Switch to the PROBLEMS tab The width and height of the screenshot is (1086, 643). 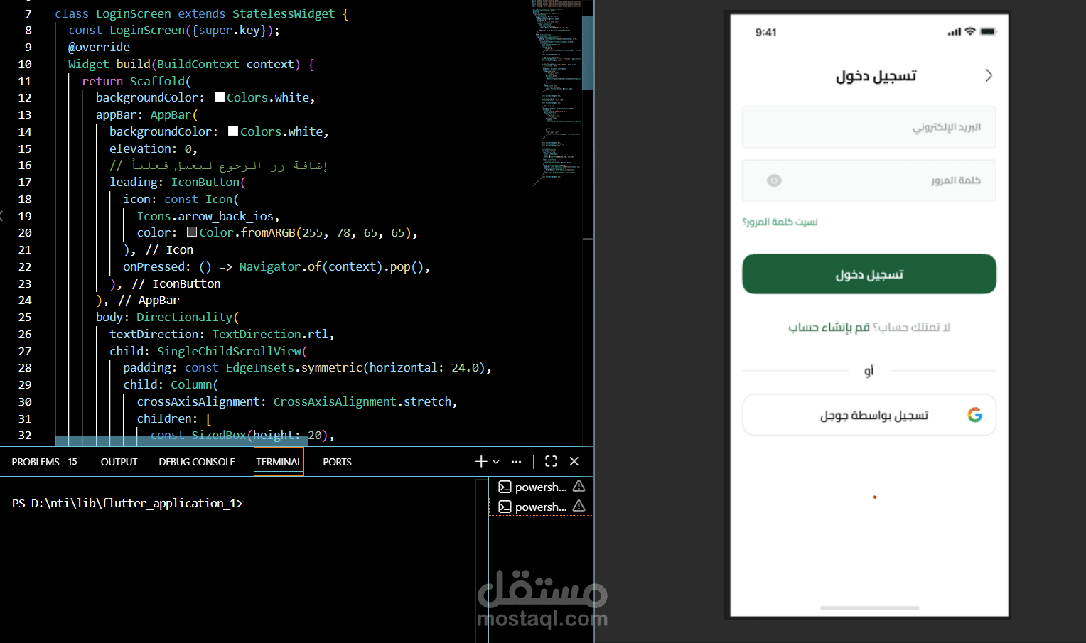36,462
